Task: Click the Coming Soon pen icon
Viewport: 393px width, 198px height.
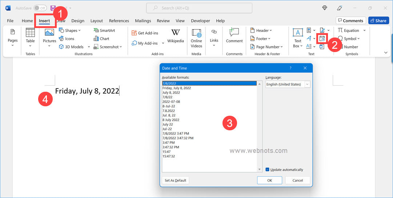Action: (340, 8)
